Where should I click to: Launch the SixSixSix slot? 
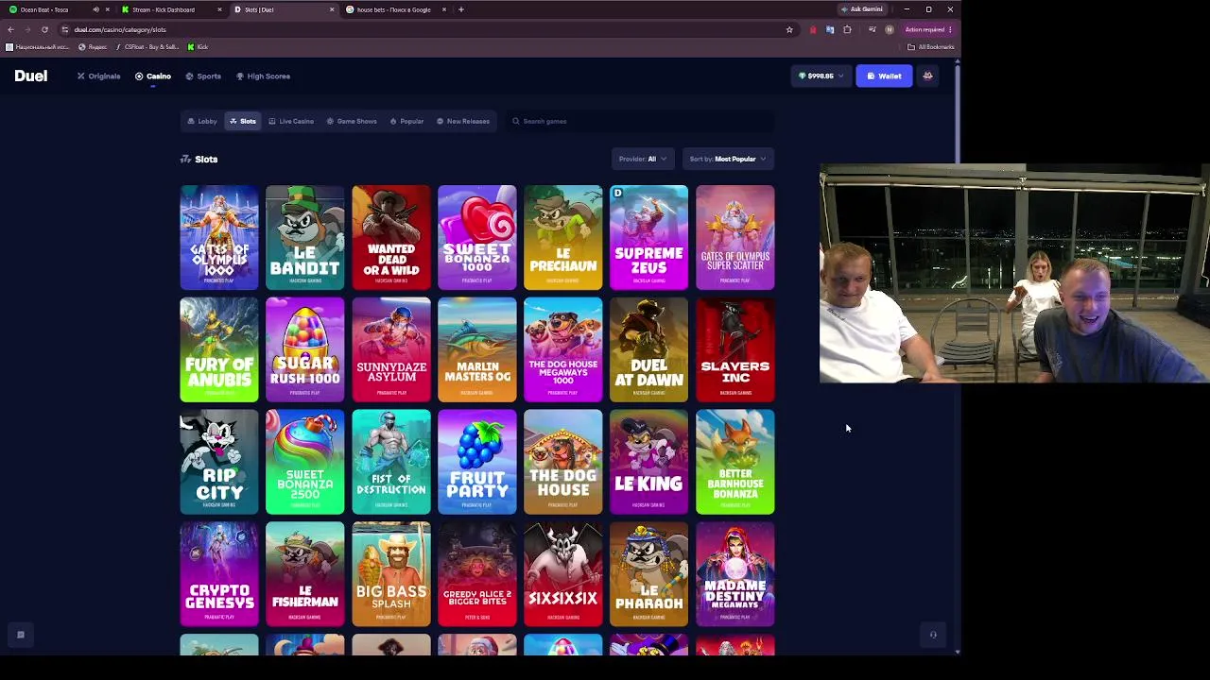(x=563, y=574)
